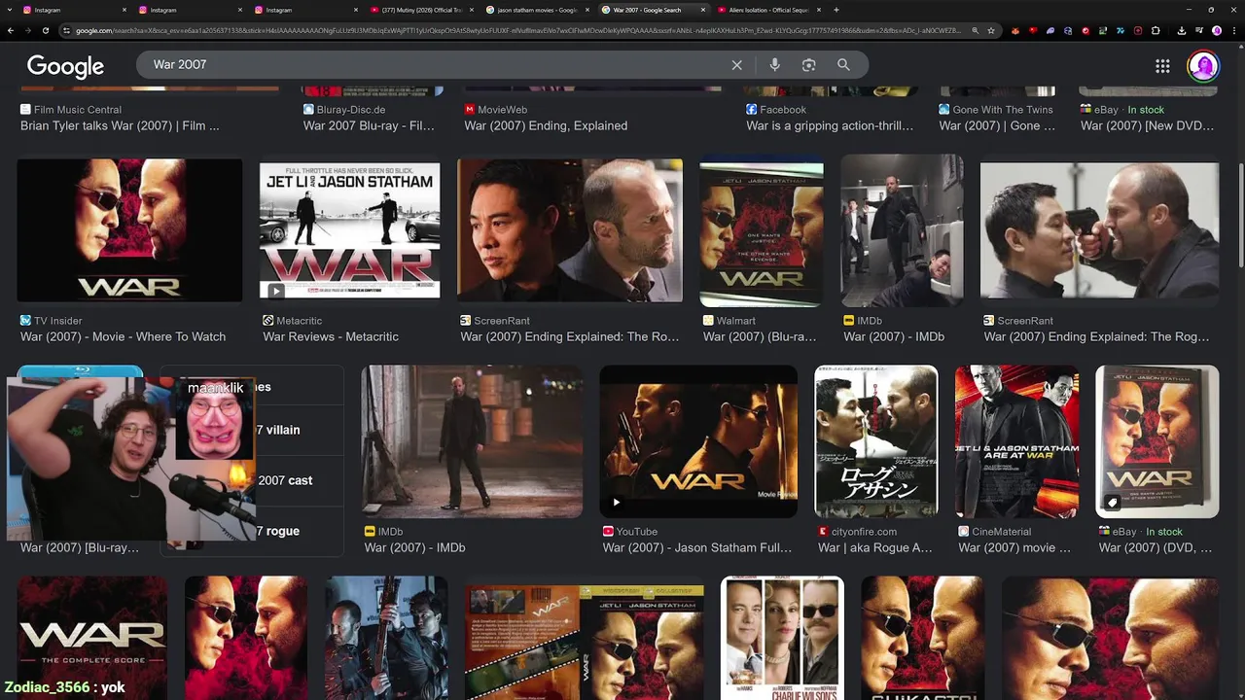Open the browser extensions puzzle icon
The image size is (1245, 700).
(x=1157, y=31)
